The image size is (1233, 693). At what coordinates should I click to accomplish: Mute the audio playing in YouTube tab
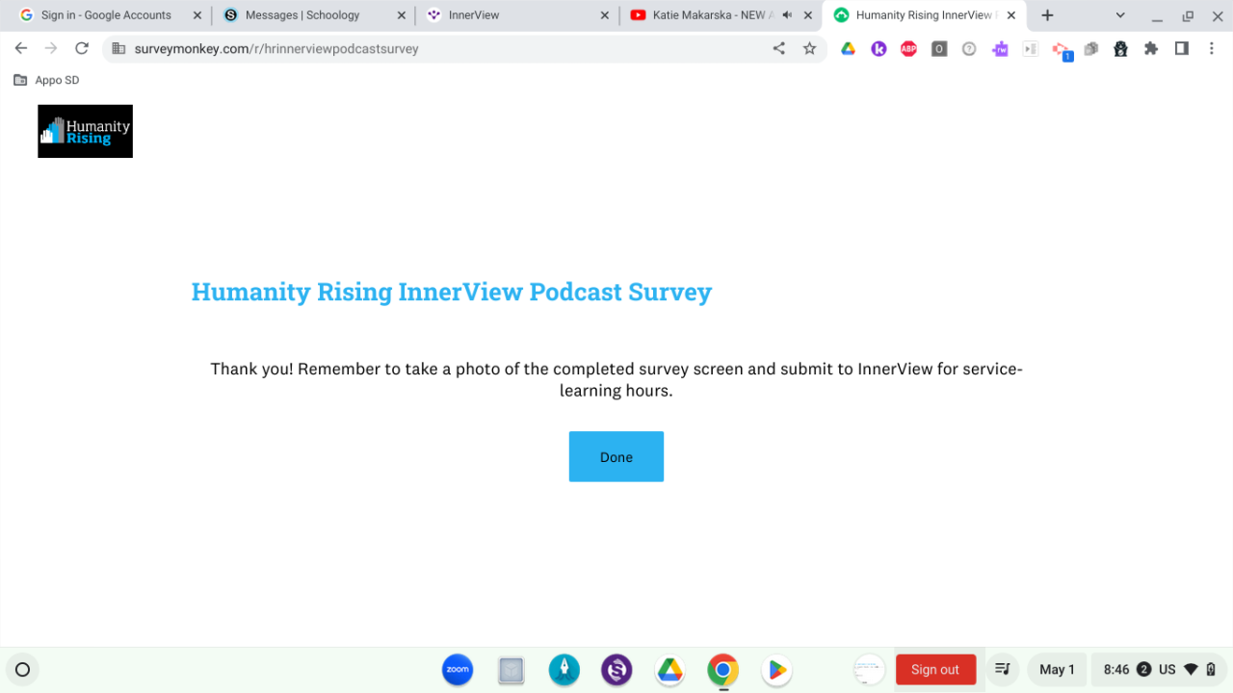click(788, 15)
